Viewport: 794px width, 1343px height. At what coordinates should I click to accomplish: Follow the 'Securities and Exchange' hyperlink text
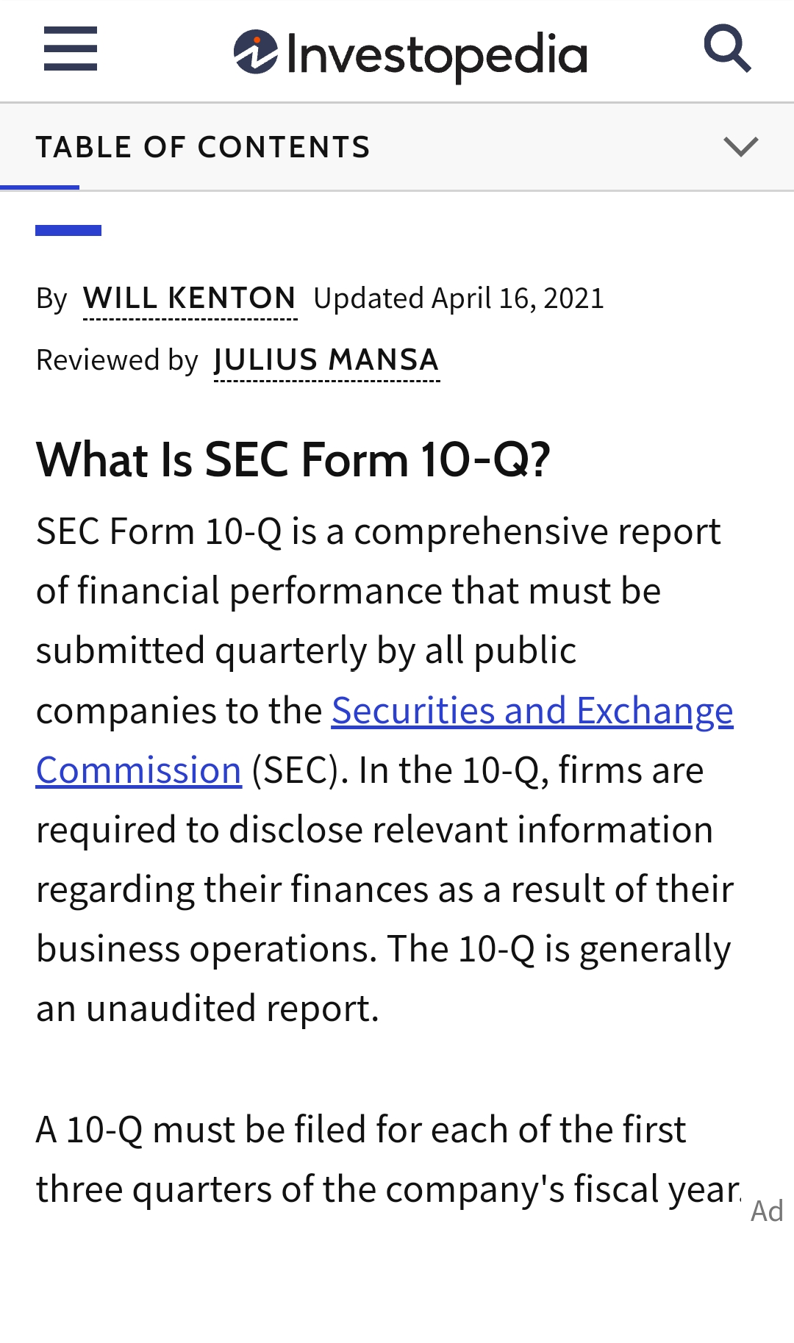[x=532, y=711]
